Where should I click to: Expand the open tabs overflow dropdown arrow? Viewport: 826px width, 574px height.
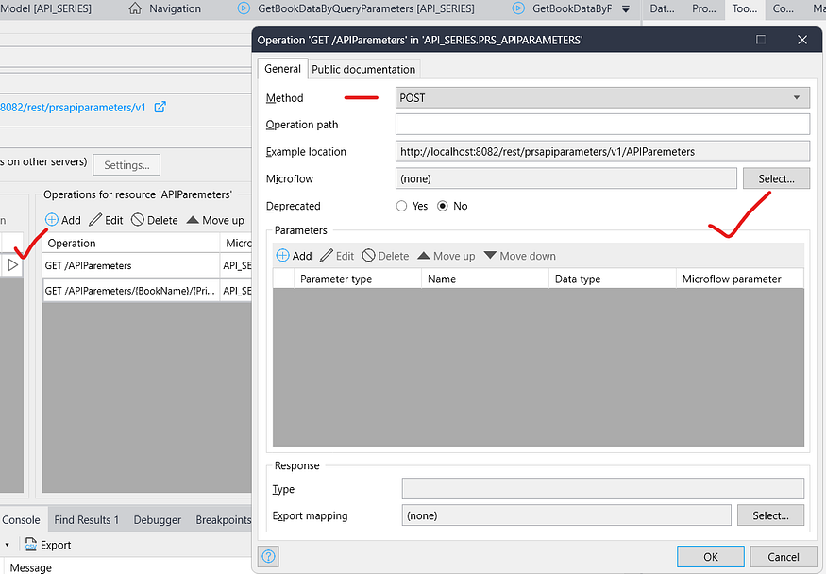[x=625, y=8]
